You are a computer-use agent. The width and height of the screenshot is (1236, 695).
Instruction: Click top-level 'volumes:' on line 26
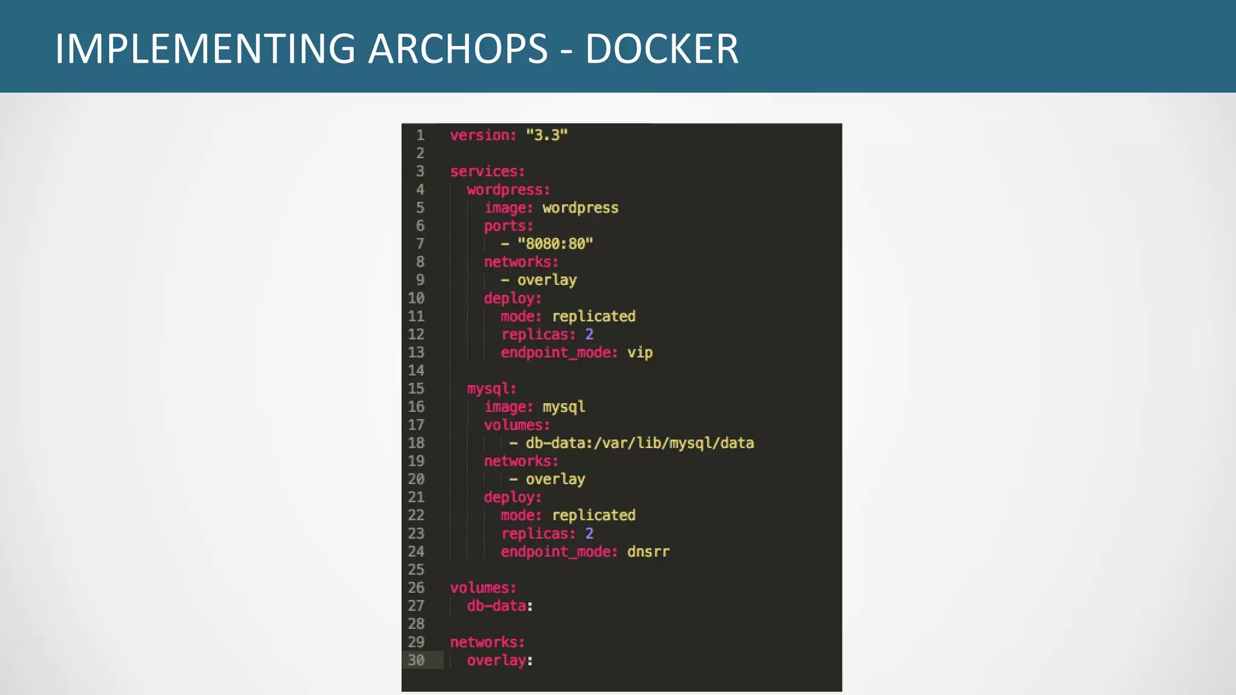coord(483,588)
